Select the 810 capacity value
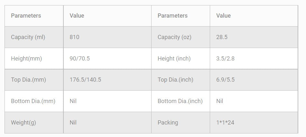Image resolution: width=306 pixels, height=137 pixels. pyautogui.click(x=74, y=37)
